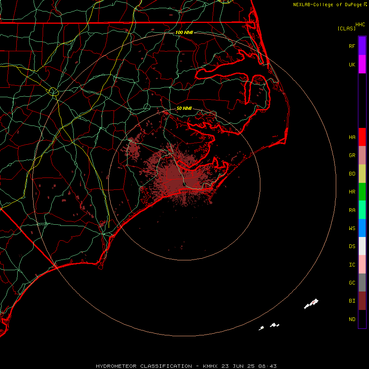369x369 pixels.
Task: Click the BI legend label
Action: tap(352, 301)
